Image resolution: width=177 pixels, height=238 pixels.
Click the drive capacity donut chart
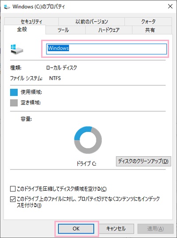[x=88, y=140]
